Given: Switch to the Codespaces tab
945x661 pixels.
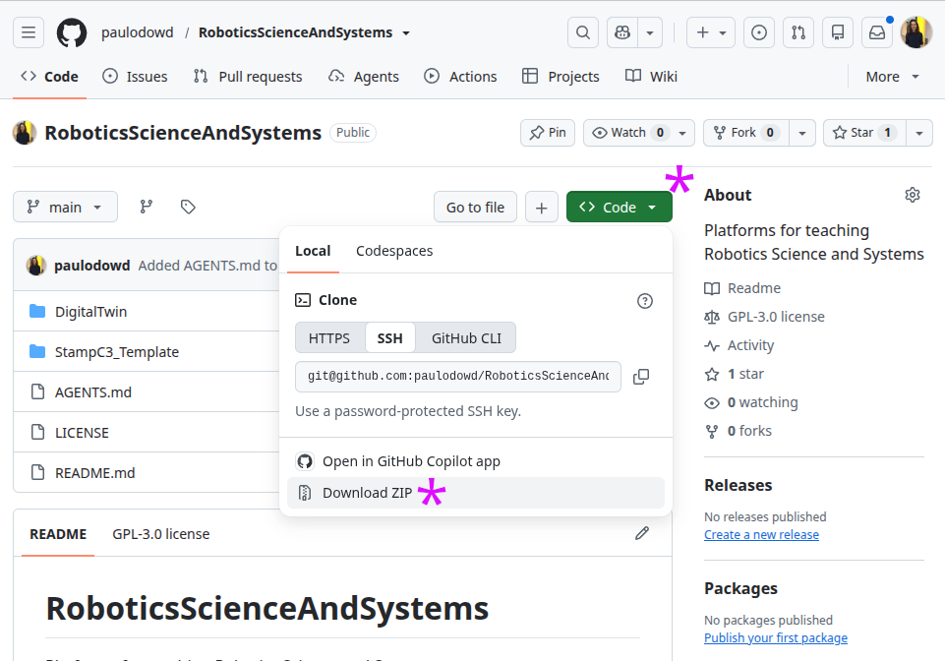Looking at the screenshot, I should [394, 251].
